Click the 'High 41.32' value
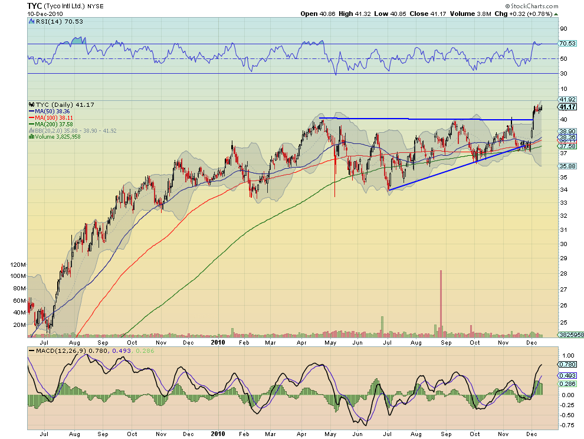This screenshot has width=584, height=439. pyautogui.click(x=355, y=14)
